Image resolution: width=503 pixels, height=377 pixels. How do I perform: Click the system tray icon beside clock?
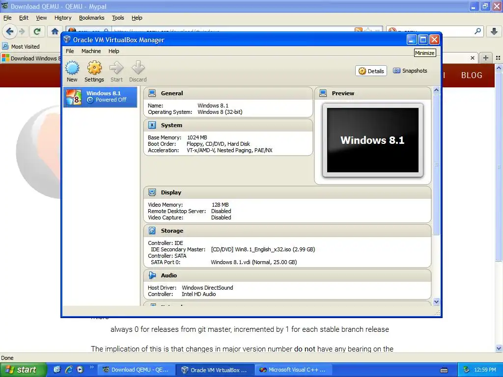(x=467, y=370)
